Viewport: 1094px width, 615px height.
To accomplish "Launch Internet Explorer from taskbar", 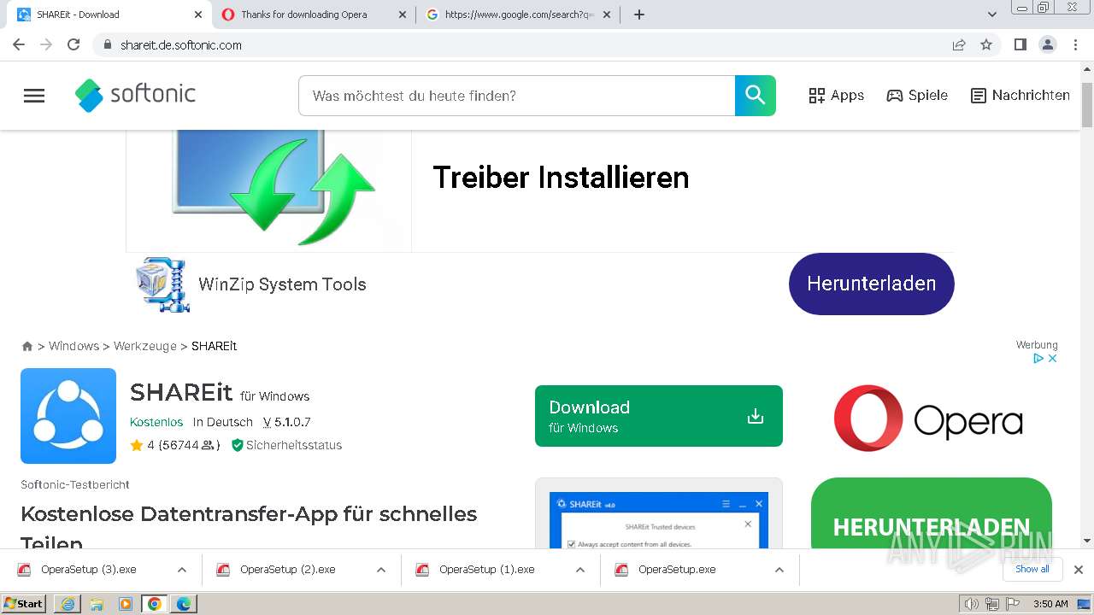I will coord(68,604).
